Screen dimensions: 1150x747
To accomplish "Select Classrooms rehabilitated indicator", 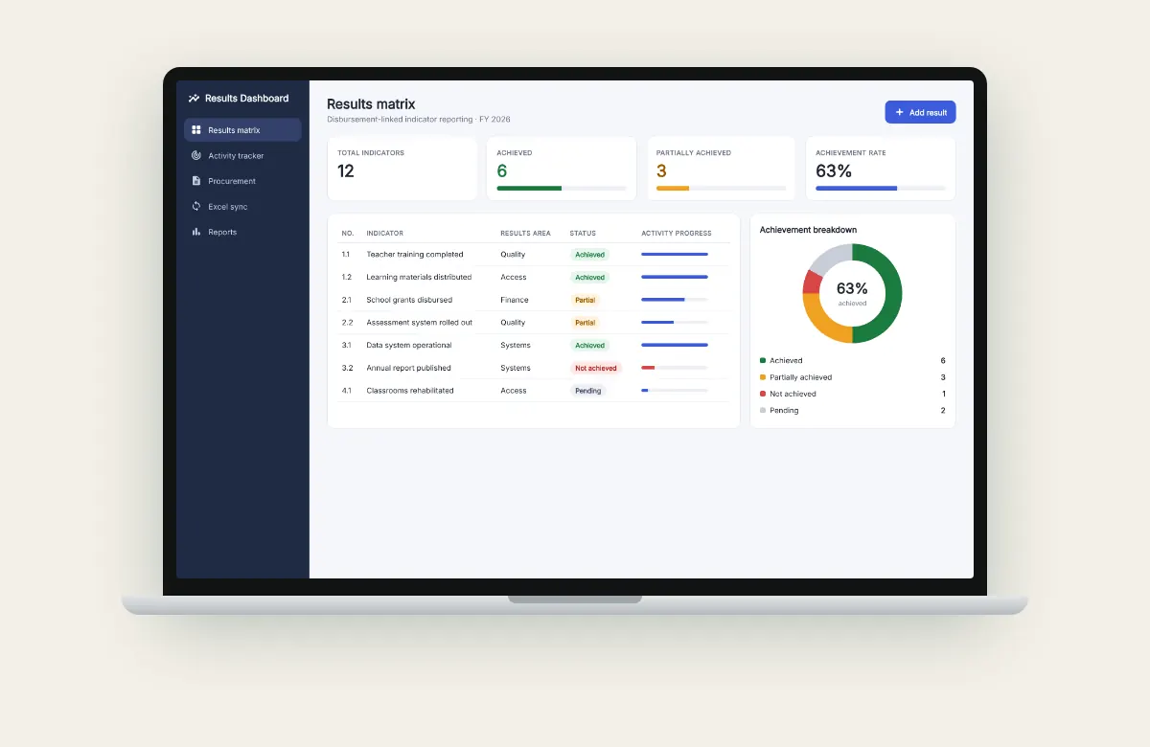I will (410, 391).
